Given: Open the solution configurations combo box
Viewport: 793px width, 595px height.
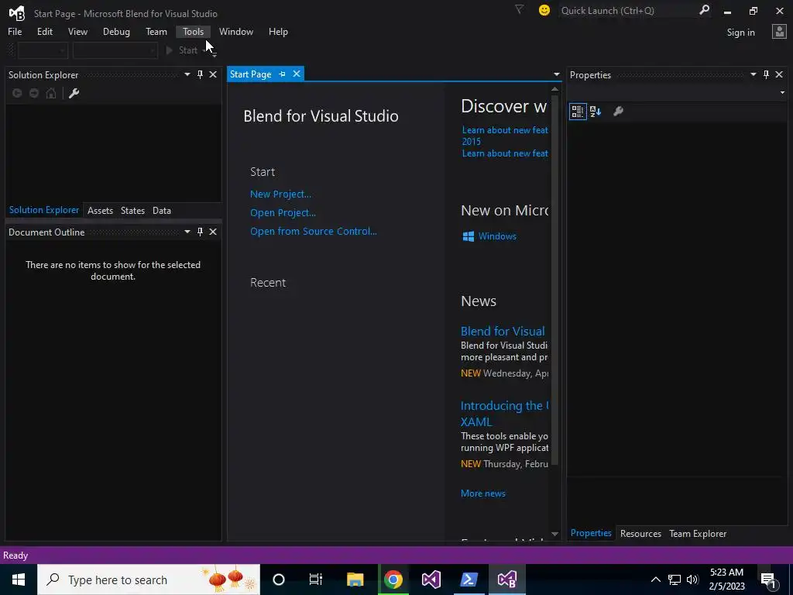Looking at the screenshot, I should [43, 50].
